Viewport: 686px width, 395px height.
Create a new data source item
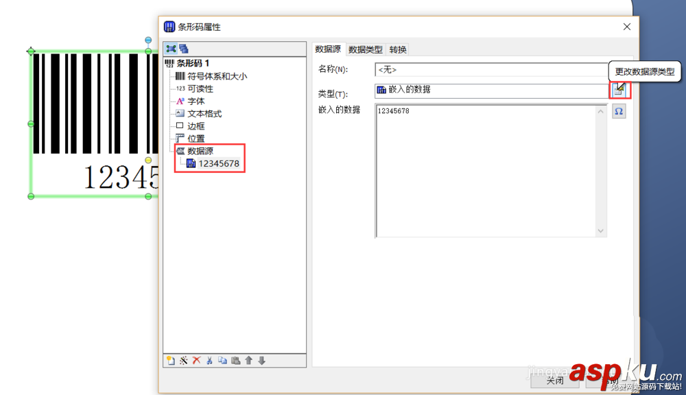coord(171,360)
